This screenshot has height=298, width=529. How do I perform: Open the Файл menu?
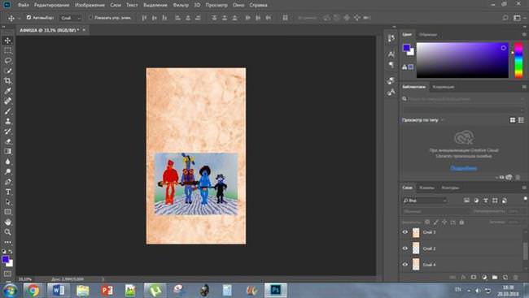[24, 5]
